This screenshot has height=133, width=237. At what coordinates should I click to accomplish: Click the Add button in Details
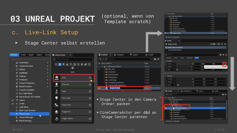pyautogui.click(x=213, y=44)
